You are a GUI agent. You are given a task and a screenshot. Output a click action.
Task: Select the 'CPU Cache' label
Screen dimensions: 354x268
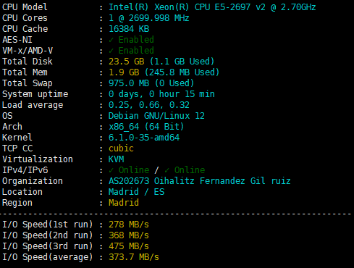pos(25,29)
